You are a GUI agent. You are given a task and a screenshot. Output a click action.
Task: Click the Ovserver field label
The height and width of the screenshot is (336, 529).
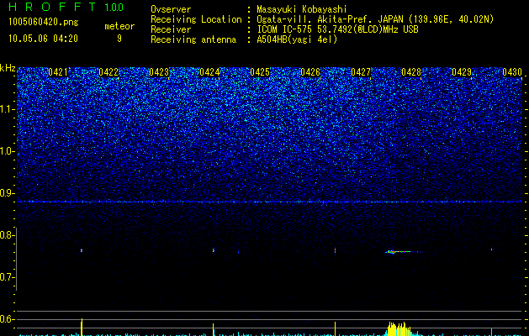tap(171, 9)
